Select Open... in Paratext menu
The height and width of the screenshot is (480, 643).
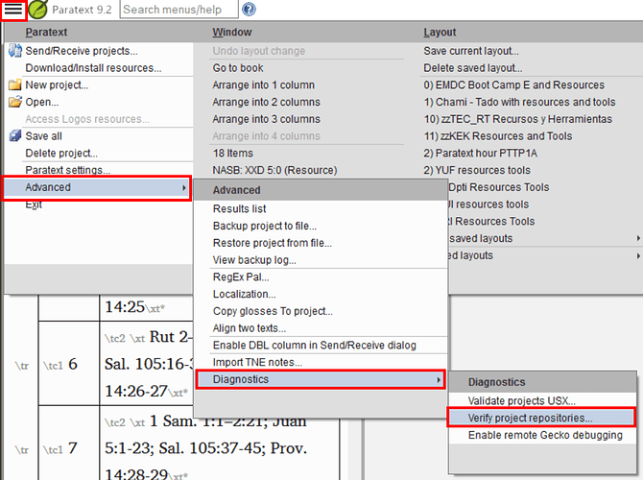tap(42, 102)
